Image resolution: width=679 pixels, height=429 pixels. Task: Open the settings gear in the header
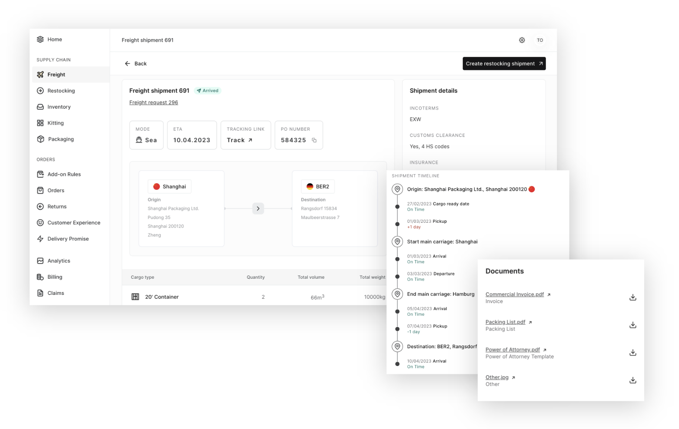522,40
